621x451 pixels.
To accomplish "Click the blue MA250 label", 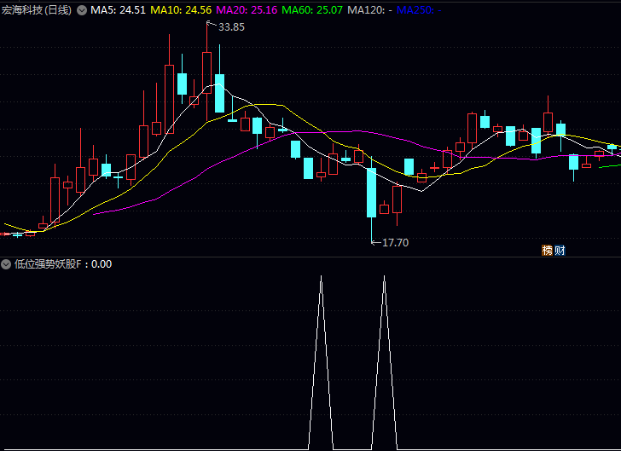I will tap(420, 10).
